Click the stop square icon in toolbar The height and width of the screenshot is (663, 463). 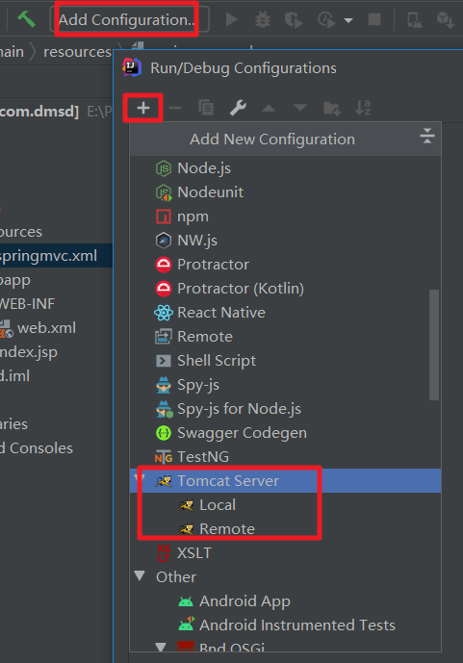click(374, 19)
